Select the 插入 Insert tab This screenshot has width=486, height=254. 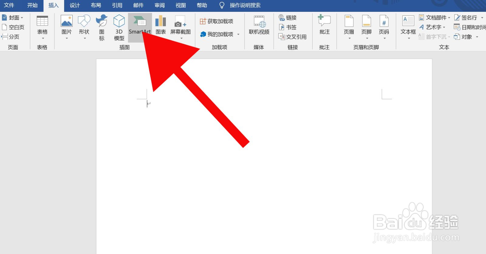point(53,5)
